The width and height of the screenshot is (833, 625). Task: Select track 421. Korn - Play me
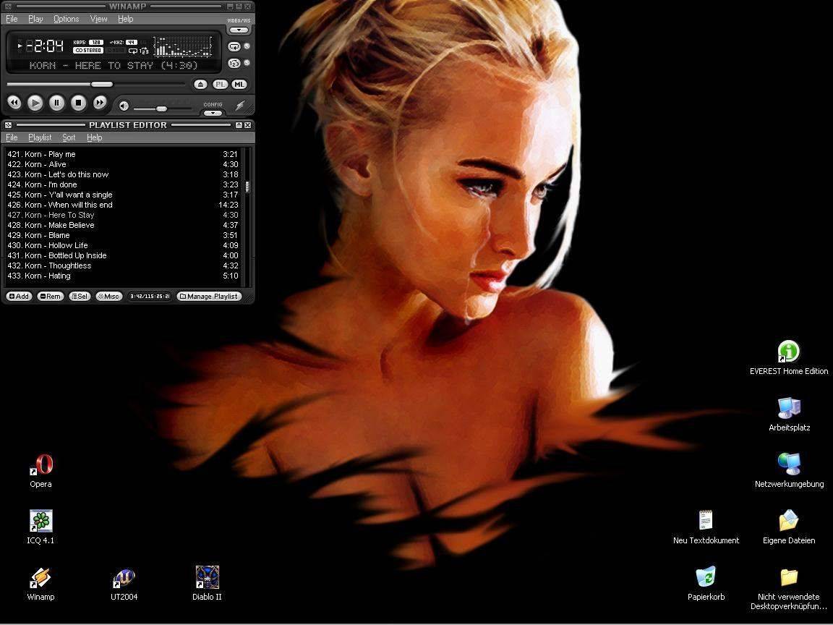pos(123,154)
